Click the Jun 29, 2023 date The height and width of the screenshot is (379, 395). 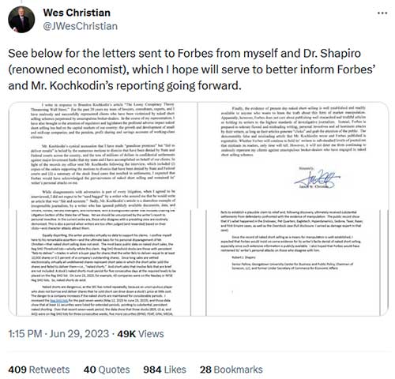pyautogui.click(x=79, y=334)
